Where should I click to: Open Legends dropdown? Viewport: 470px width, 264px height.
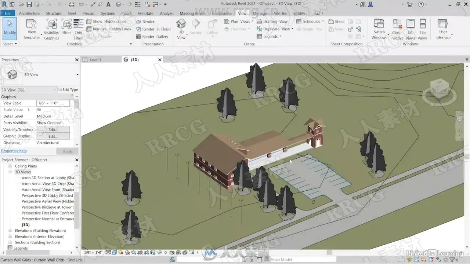(269, 37)
